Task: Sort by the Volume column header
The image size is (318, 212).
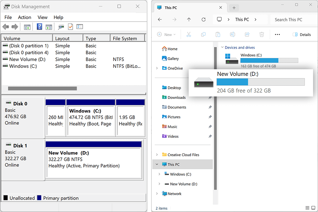Action: 27,39
